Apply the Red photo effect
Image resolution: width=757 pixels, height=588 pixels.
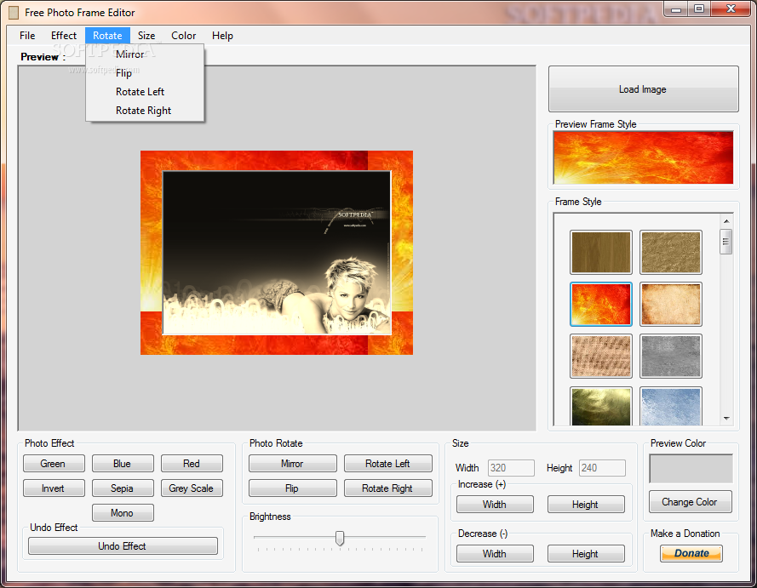click(x=192, y=464)
